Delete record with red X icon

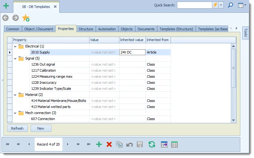pyautogui.click(x=109, y=144)
